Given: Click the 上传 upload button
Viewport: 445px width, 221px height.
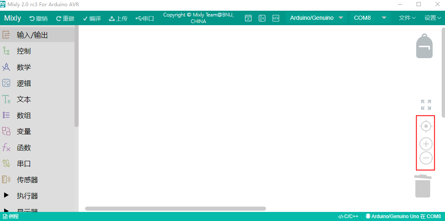Looking at the screenshot, I should tap(118, 19).
